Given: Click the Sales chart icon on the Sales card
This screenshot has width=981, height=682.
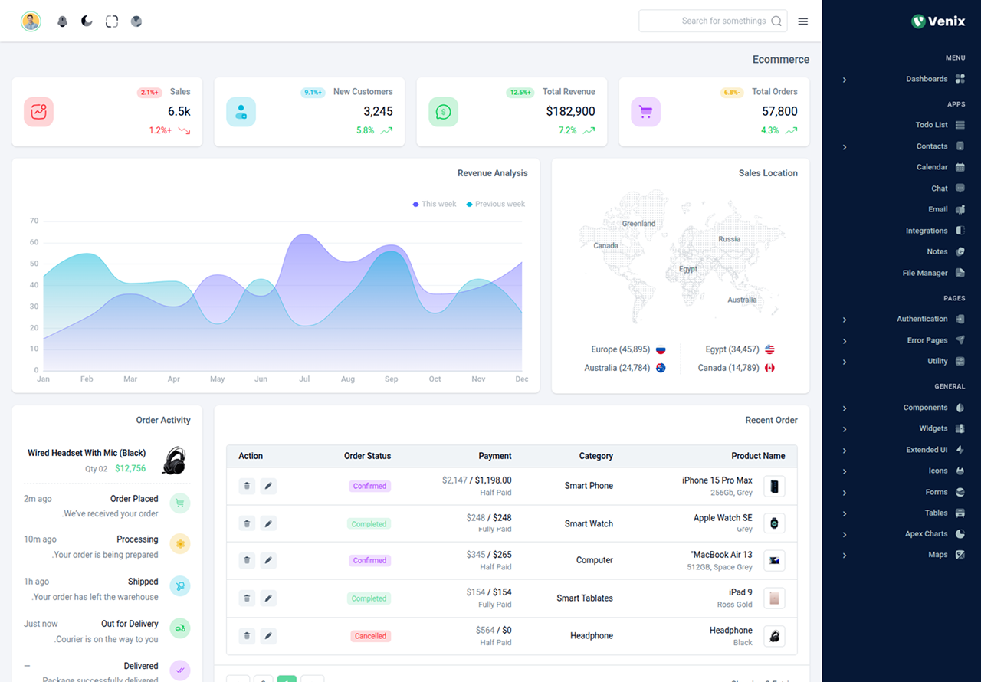Looking at the screenshot, I should (38, 112).
